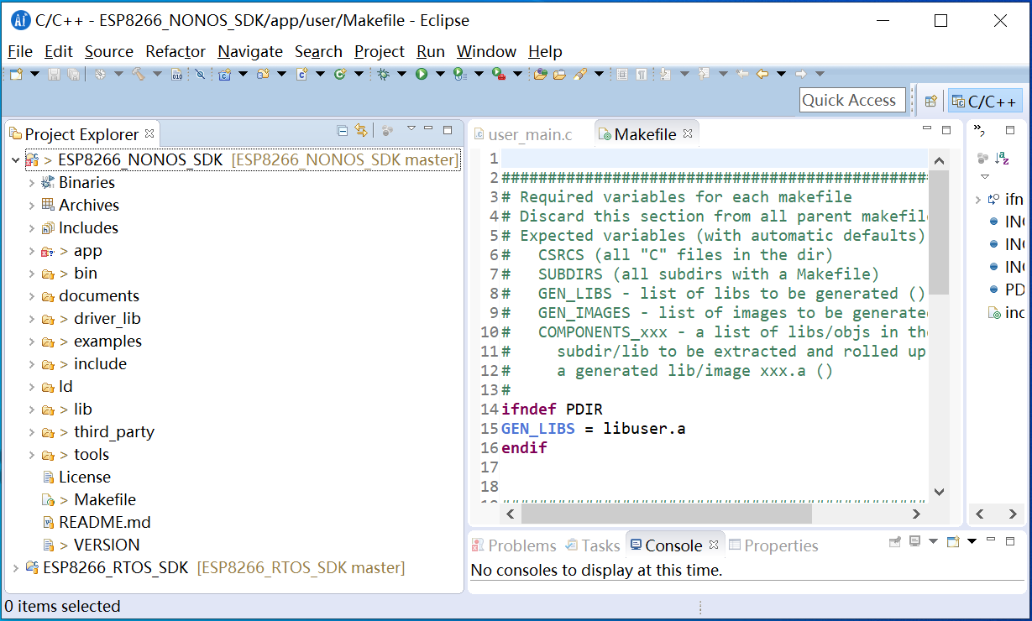Viewport: 1032px width, 621px height.
Task: Click the green Run icon
Action: (422, 74)
